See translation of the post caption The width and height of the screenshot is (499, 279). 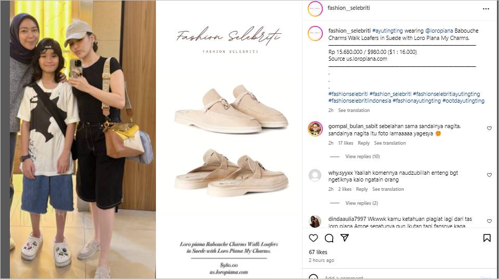click(353, 110)
